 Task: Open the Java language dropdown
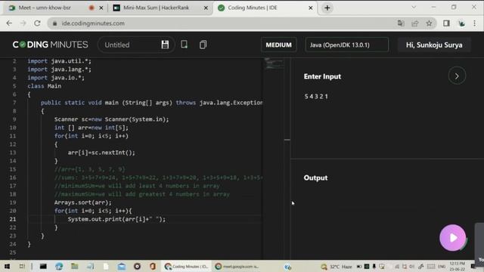click(346, 45)
